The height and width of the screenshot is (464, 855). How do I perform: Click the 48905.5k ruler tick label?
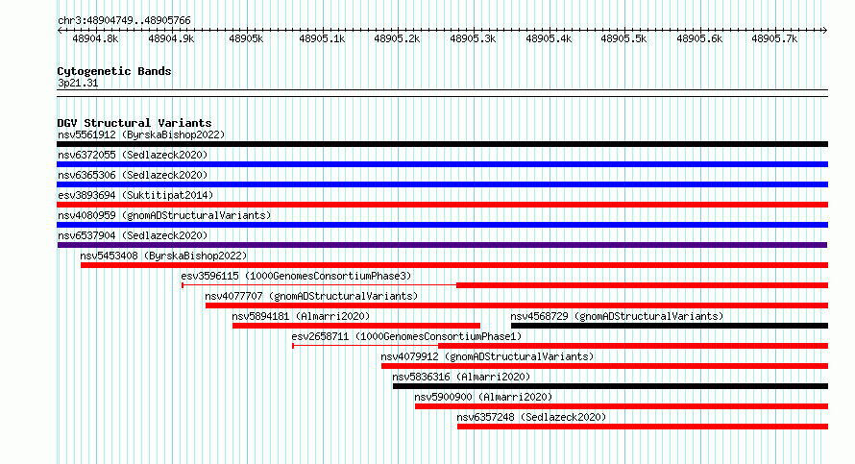pyautogui.click(x=623, y=39)
